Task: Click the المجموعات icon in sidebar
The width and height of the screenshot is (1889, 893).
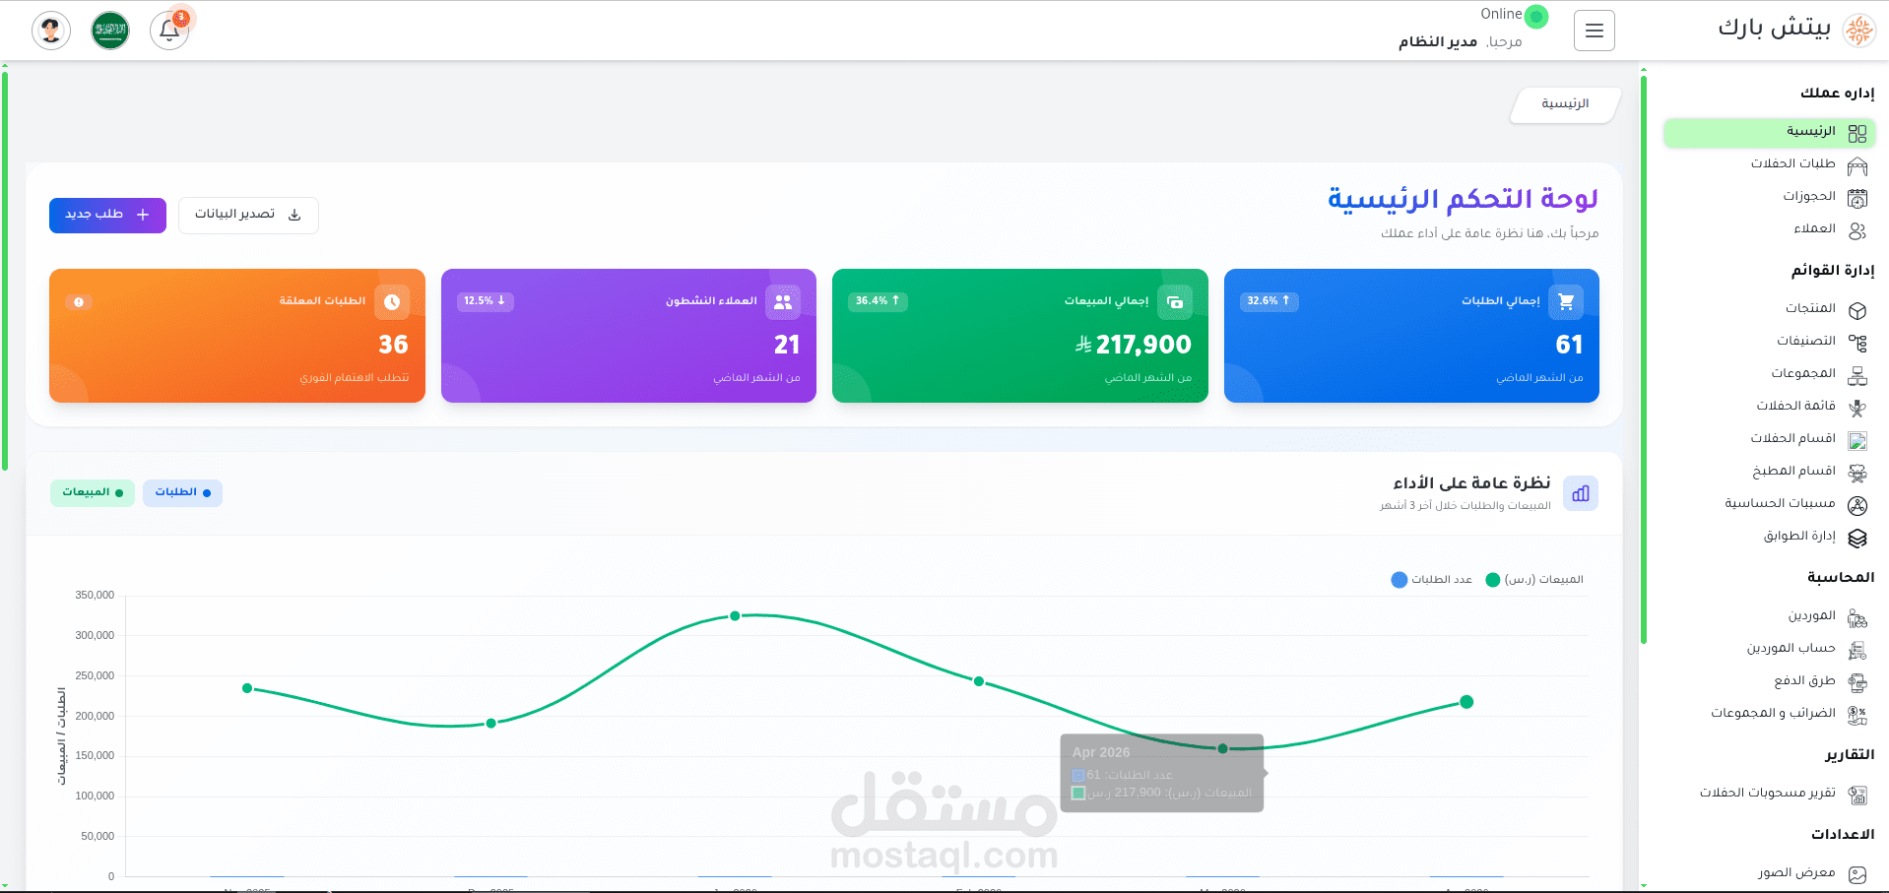Action: [x=1857, y=375]
